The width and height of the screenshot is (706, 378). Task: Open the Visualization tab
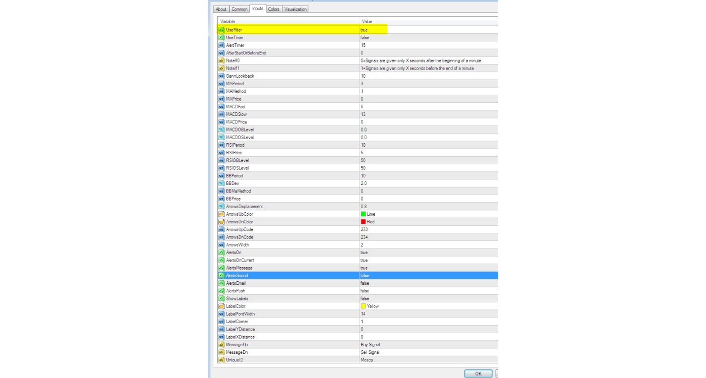295,9
